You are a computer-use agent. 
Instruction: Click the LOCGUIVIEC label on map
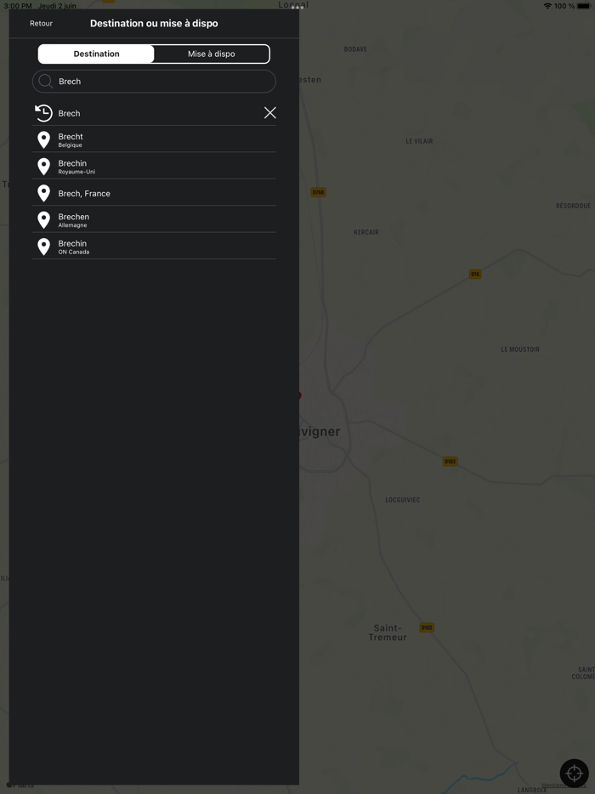[403, 500]
